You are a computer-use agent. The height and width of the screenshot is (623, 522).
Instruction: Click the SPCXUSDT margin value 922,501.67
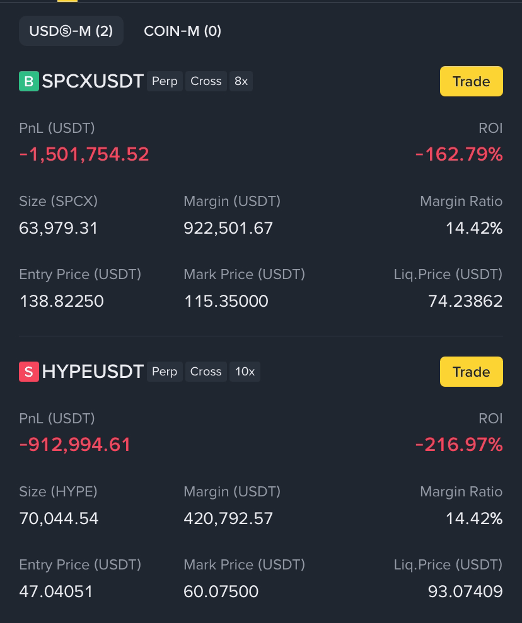pos(228,228)
